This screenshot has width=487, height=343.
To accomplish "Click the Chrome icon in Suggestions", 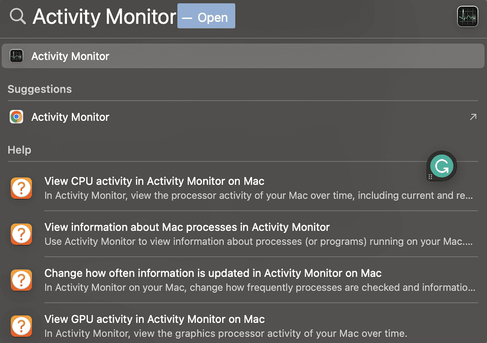I will 17,117.
